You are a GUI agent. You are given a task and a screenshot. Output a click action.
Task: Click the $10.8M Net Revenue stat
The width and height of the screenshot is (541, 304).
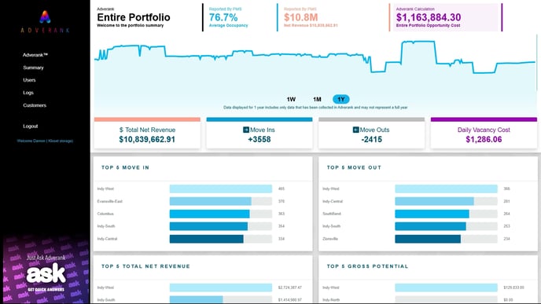(311, 17)
